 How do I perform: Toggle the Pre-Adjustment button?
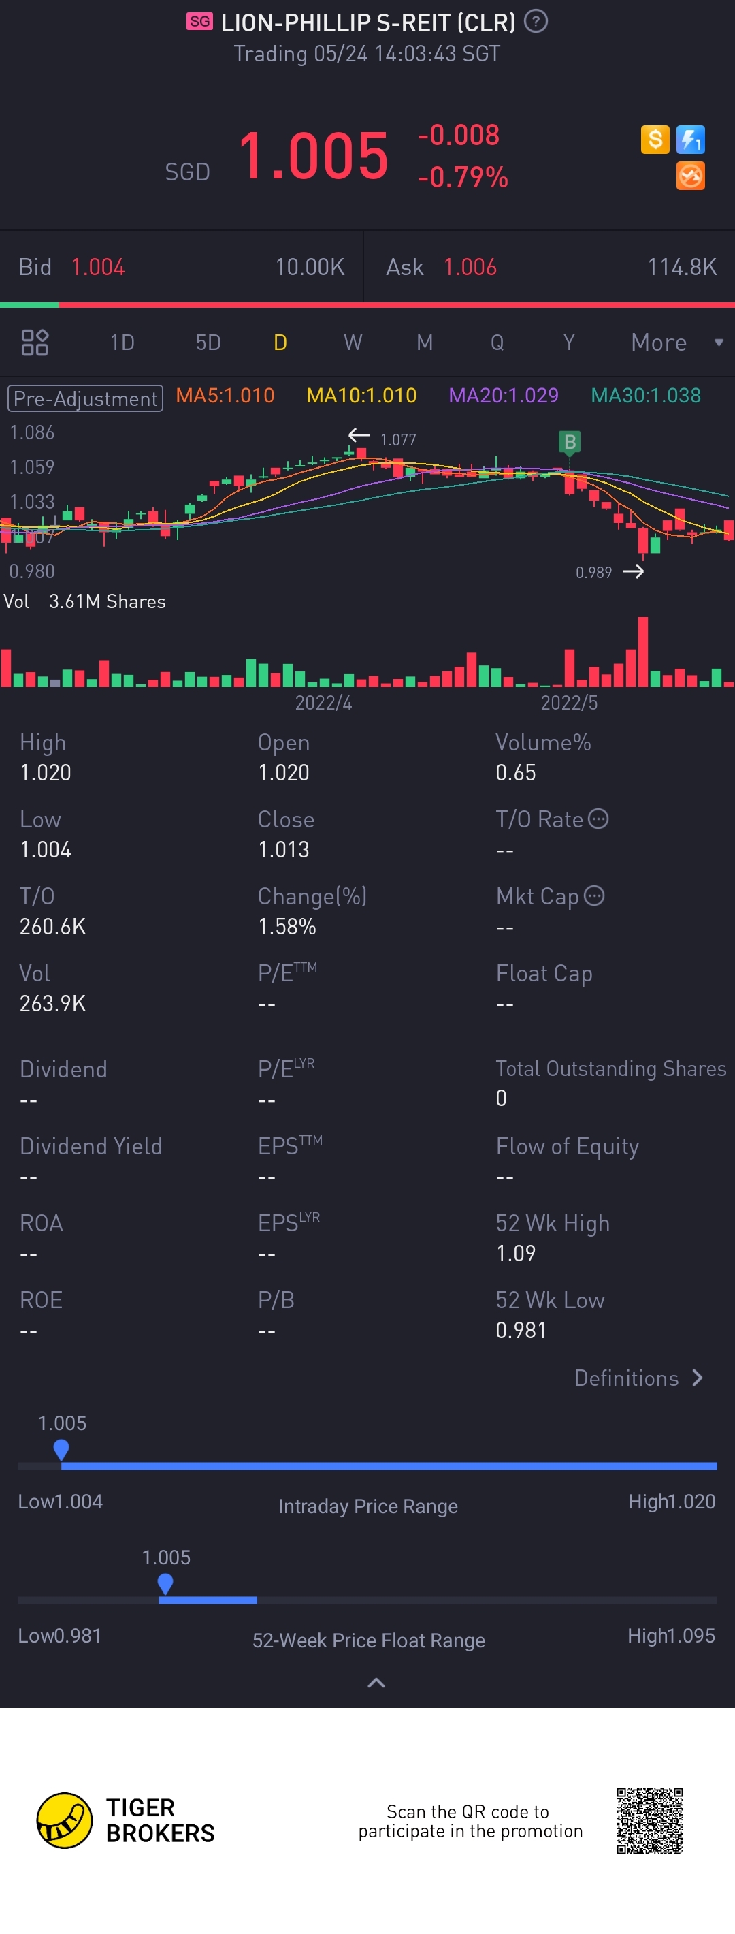click(x=85, y=398)
